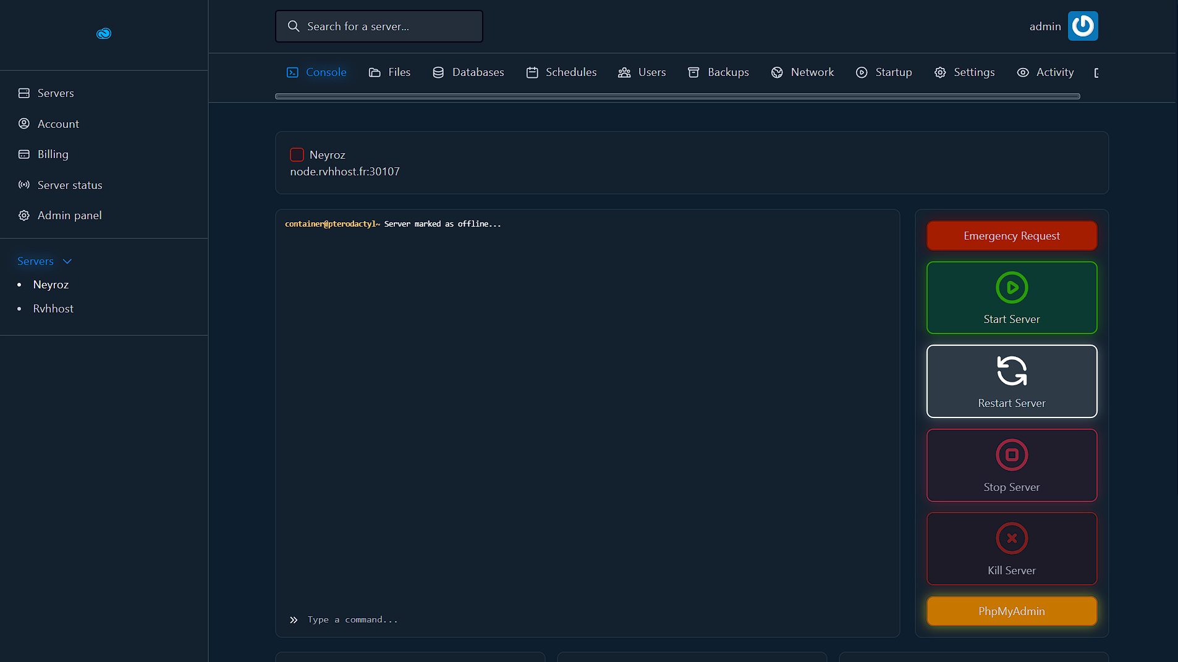Open PhpMyAdmin
Viewport: 1178px width, 662px height.
(1011, 611)
